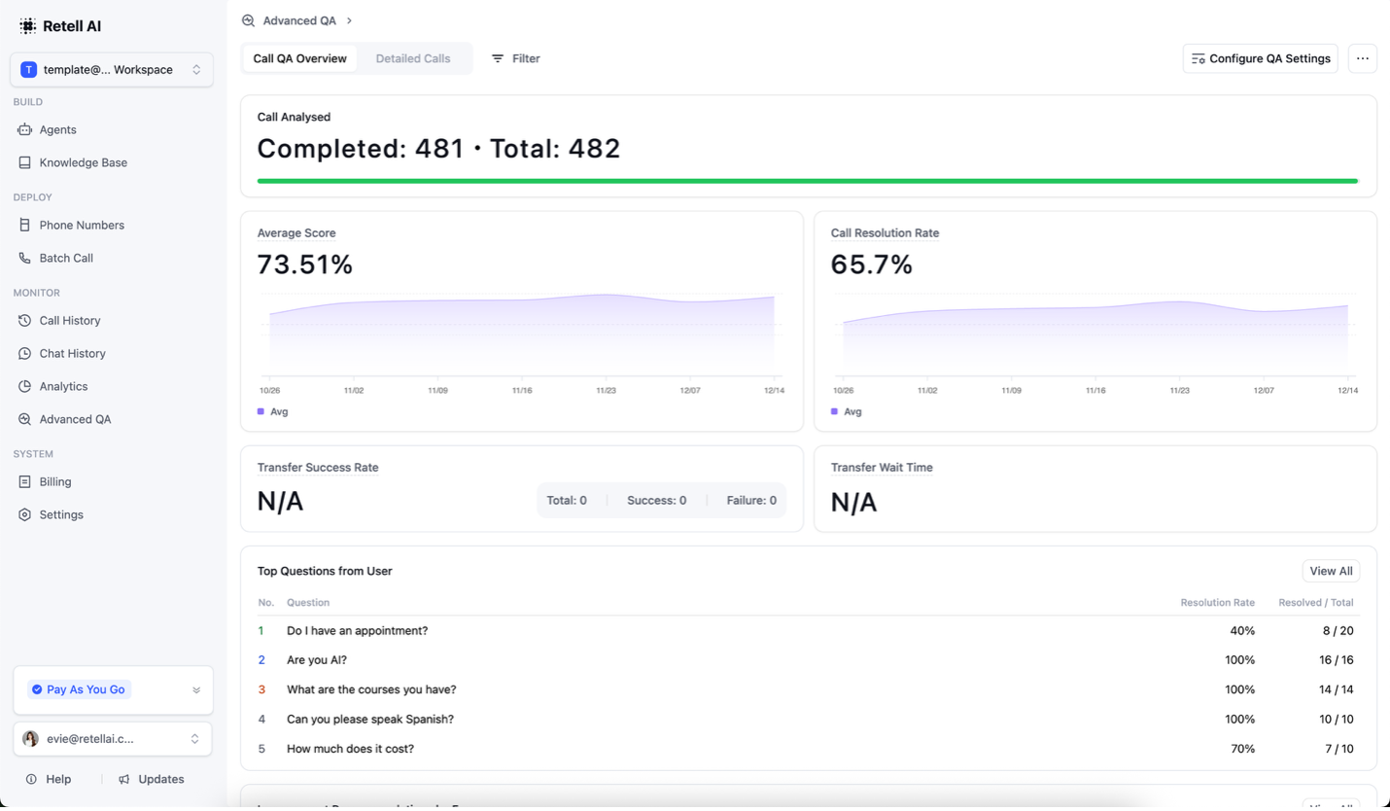Click the Help info icon
This screenshot has width=1390, height=811.
click(x=31, y=779)
